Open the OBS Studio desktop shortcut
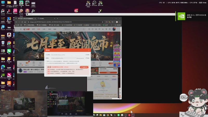This screenshot has height=117, width=208. click(x=94, y=3)
